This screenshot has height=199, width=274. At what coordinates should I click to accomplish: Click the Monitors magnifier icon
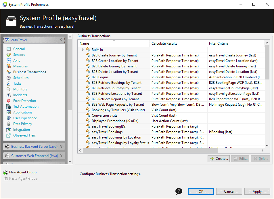click(x=9, y=89)
